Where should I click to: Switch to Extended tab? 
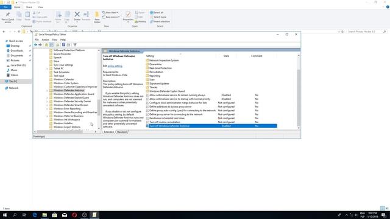tap(109, 132)
